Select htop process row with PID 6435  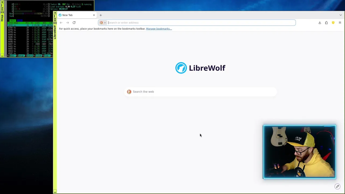tap(30, 42)
